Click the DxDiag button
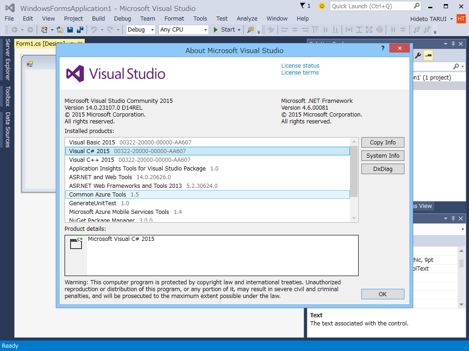 click(382, 169)
